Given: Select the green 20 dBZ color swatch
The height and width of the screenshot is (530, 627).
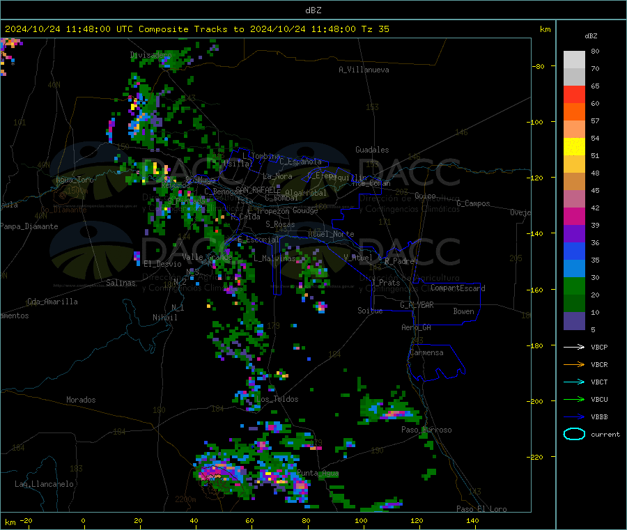Looking at the screenshot, I should click(574, 286).
